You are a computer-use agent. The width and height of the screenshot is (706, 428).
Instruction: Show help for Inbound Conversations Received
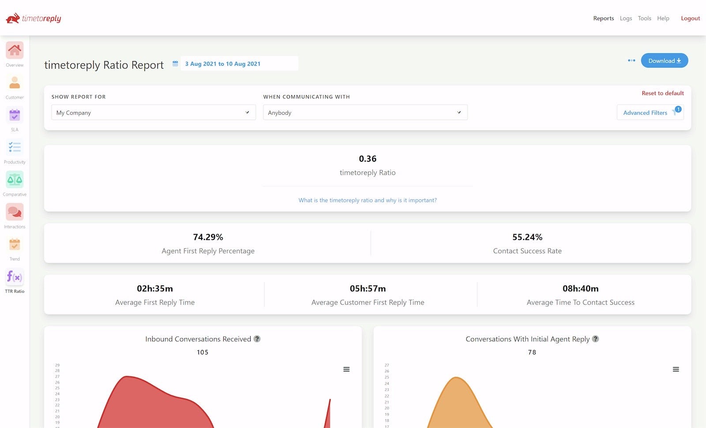(x=257, y=339)
